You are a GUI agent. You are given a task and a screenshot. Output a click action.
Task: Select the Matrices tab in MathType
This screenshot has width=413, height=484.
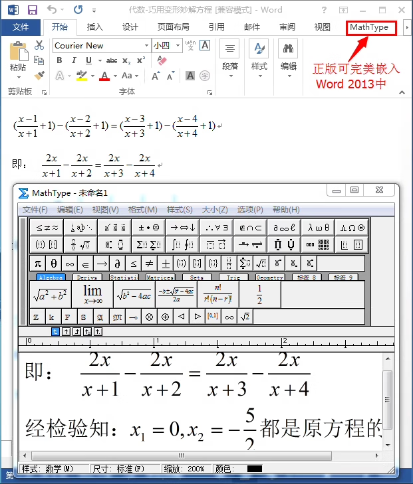[160, 278]
